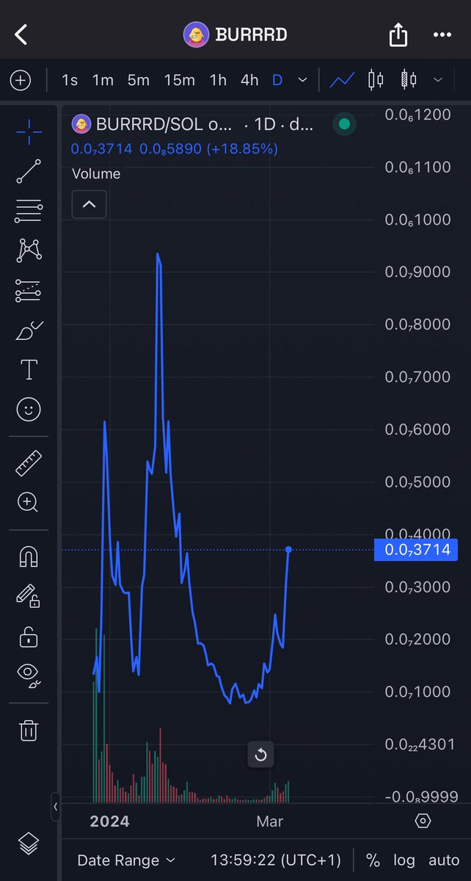Select the 1h timeframe

point(218,80)
